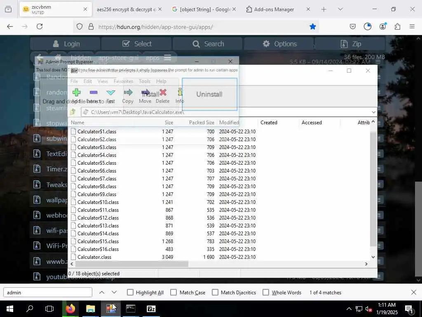Click the 7-Zip vertical scrollbar thumb
This screenshot has width=422, height=317.
click(x=373, y=189)
